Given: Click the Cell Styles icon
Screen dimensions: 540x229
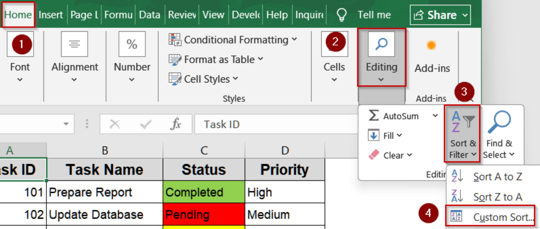Looking at the screenshot, I should click(175, 79).
